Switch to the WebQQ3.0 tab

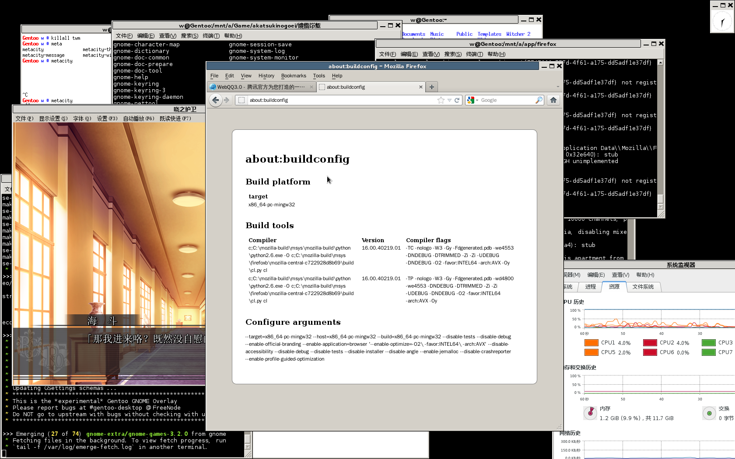coord(261,87)
